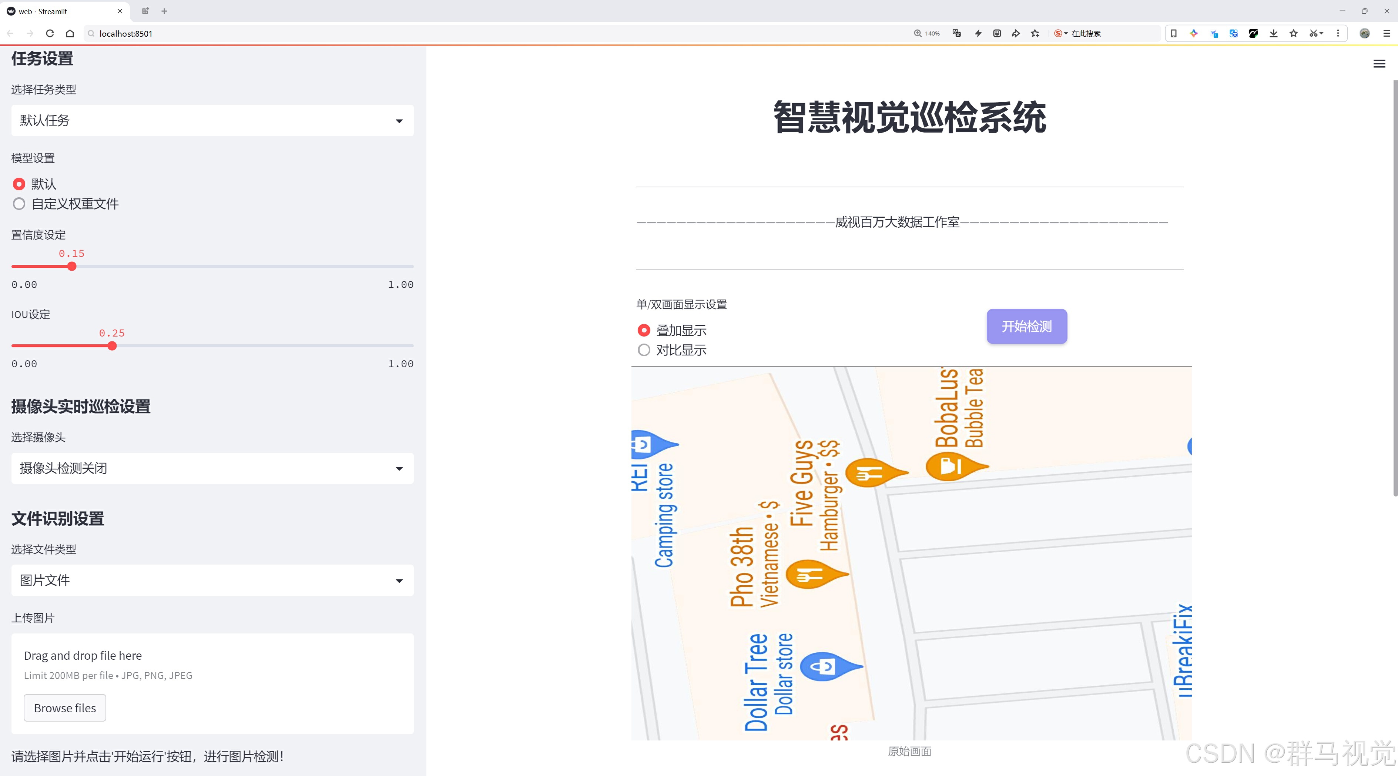Open the 图片文件 file type dropdown
This screenshot has height=776, width=1398.
(x=212, y=581)
